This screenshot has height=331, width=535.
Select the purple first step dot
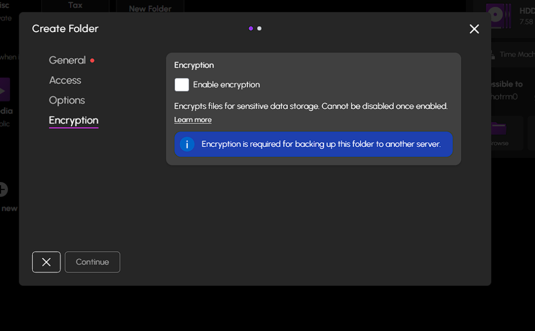point(251,28)
